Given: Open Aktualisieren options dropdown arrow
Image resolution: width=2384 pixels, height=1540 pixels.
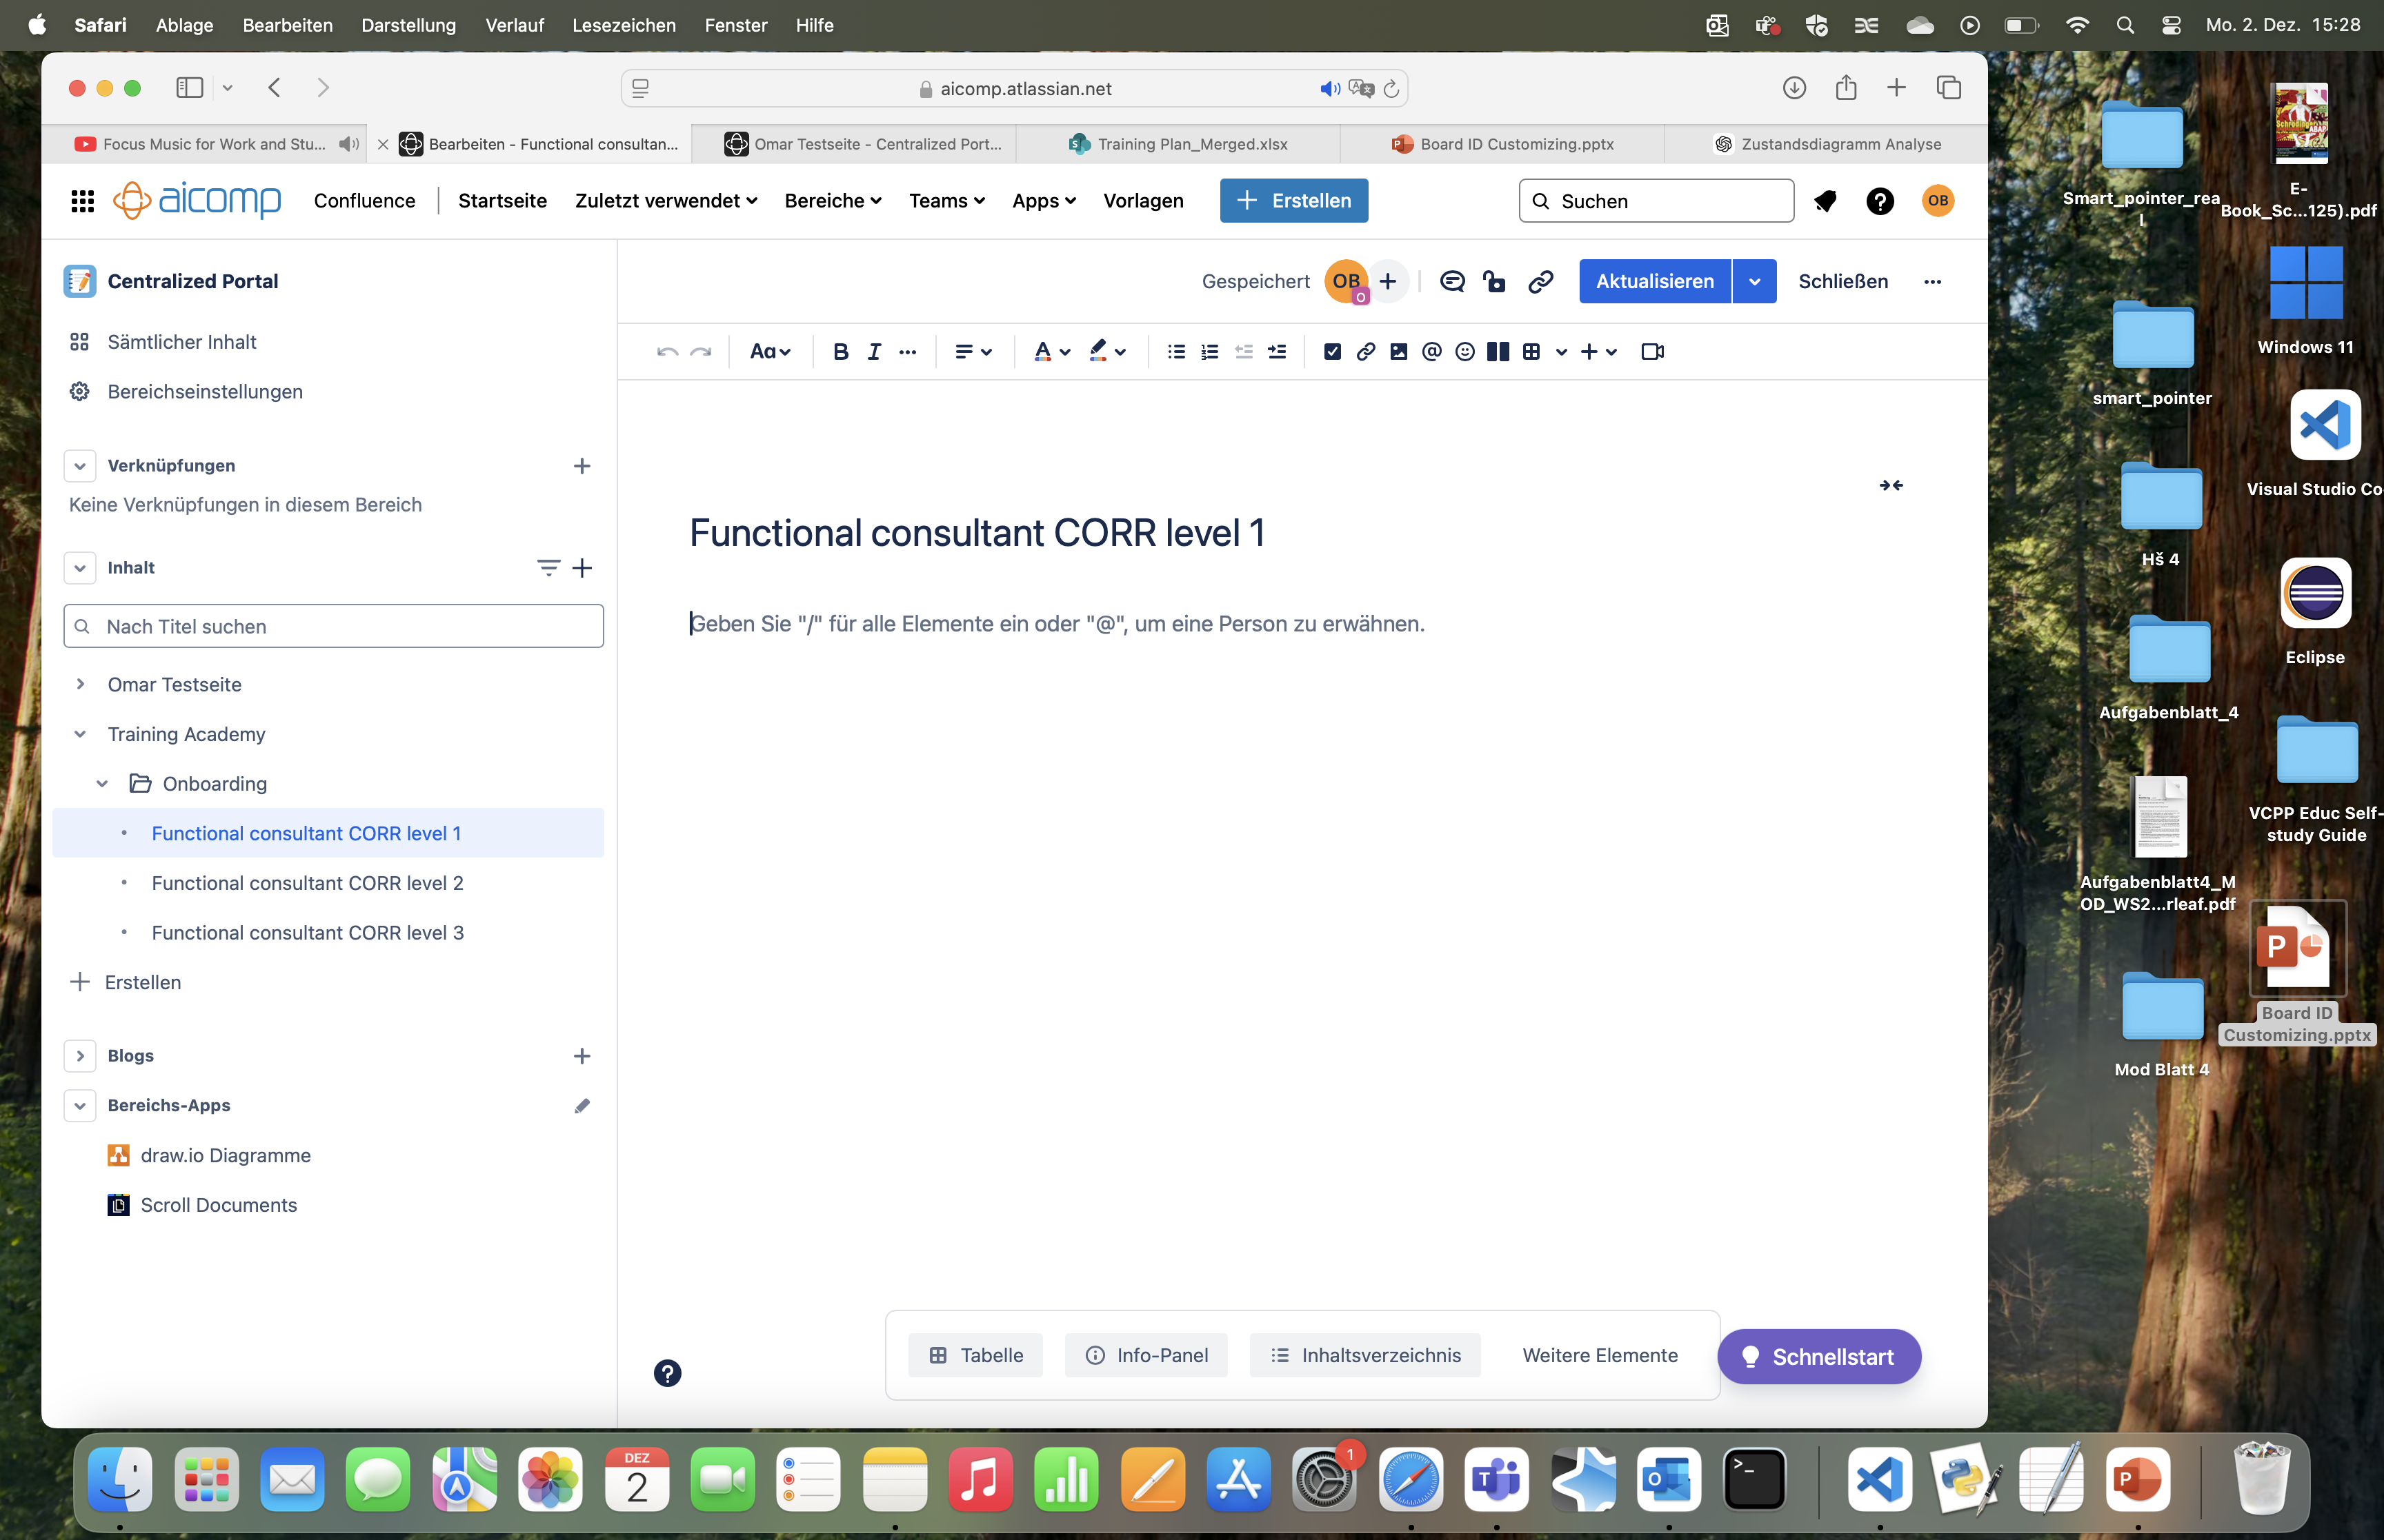Looking at the screenshot, I should [x=1755, y=282].
